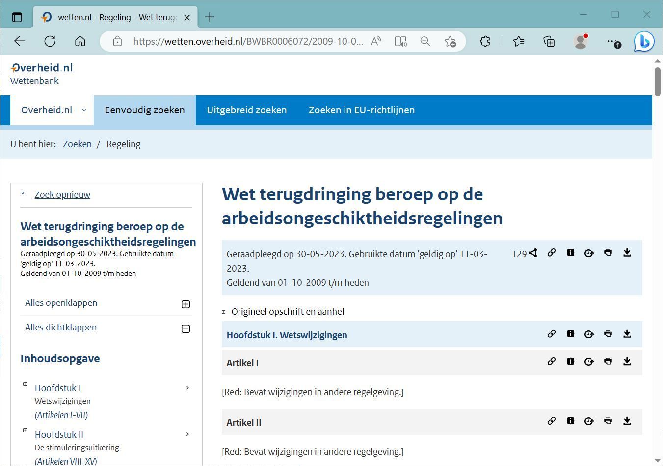Focus the address bar URL

pos(248,41)
